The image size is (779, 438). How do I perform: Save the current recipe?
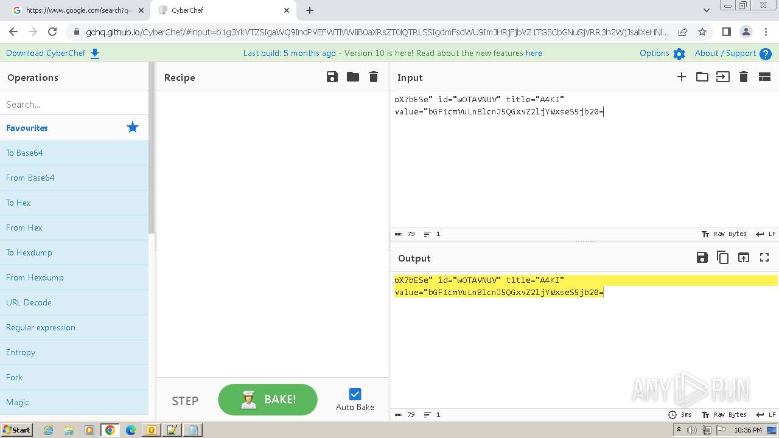(332, 77)
